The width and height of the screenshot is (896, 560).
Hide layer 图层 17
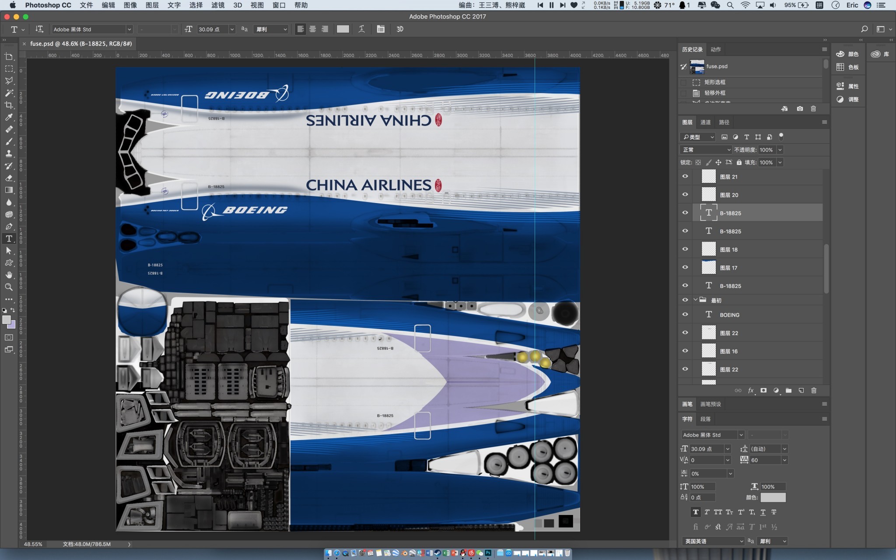pyautogui.click(x=685, y=267)
